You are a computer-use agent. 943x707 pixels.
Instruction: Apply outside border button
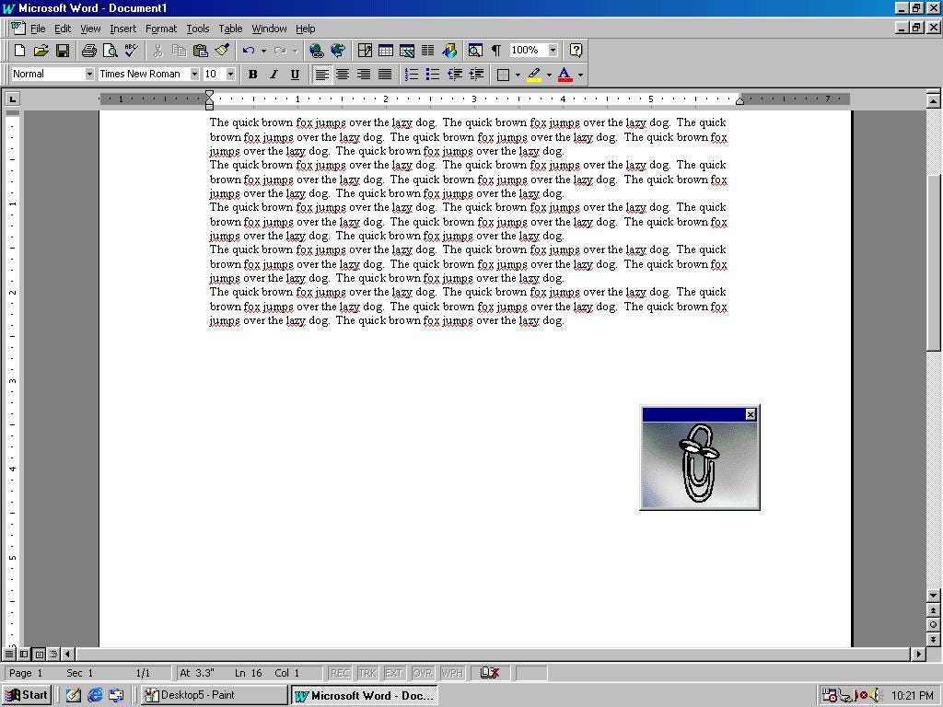coord(504,74)
